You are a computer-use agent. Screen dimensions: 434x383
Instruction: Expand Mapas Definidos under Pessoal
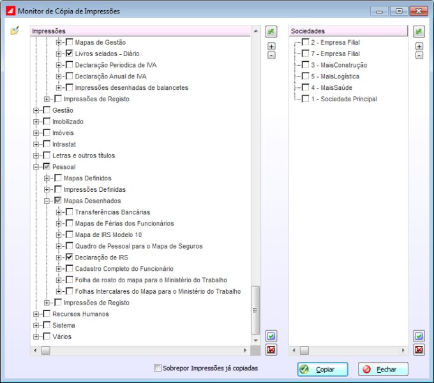[47, 178]
